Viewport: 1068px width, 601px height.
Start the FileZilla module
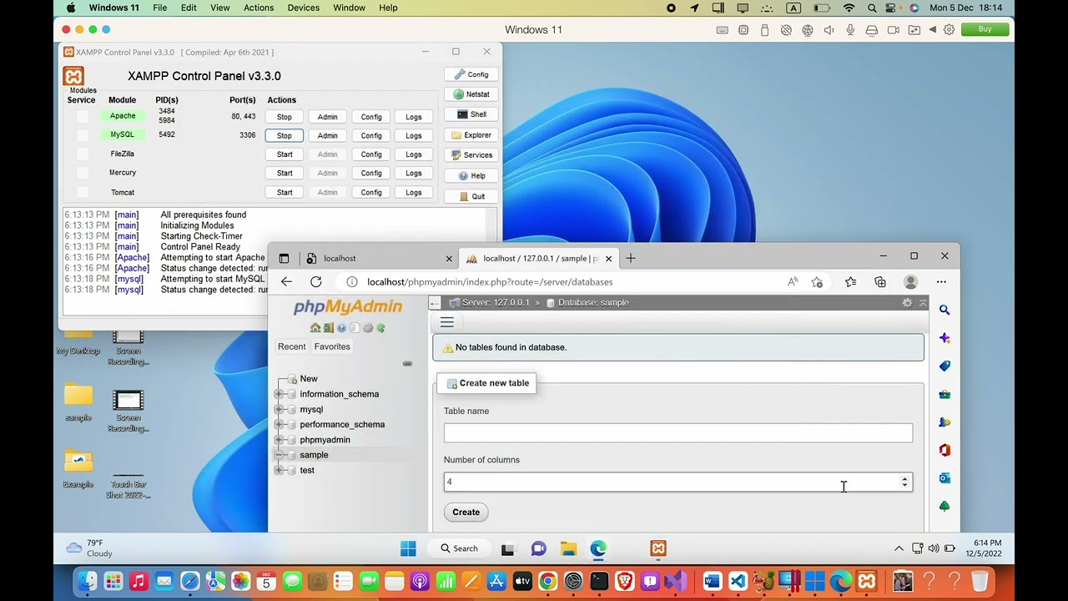click(285, 154)
